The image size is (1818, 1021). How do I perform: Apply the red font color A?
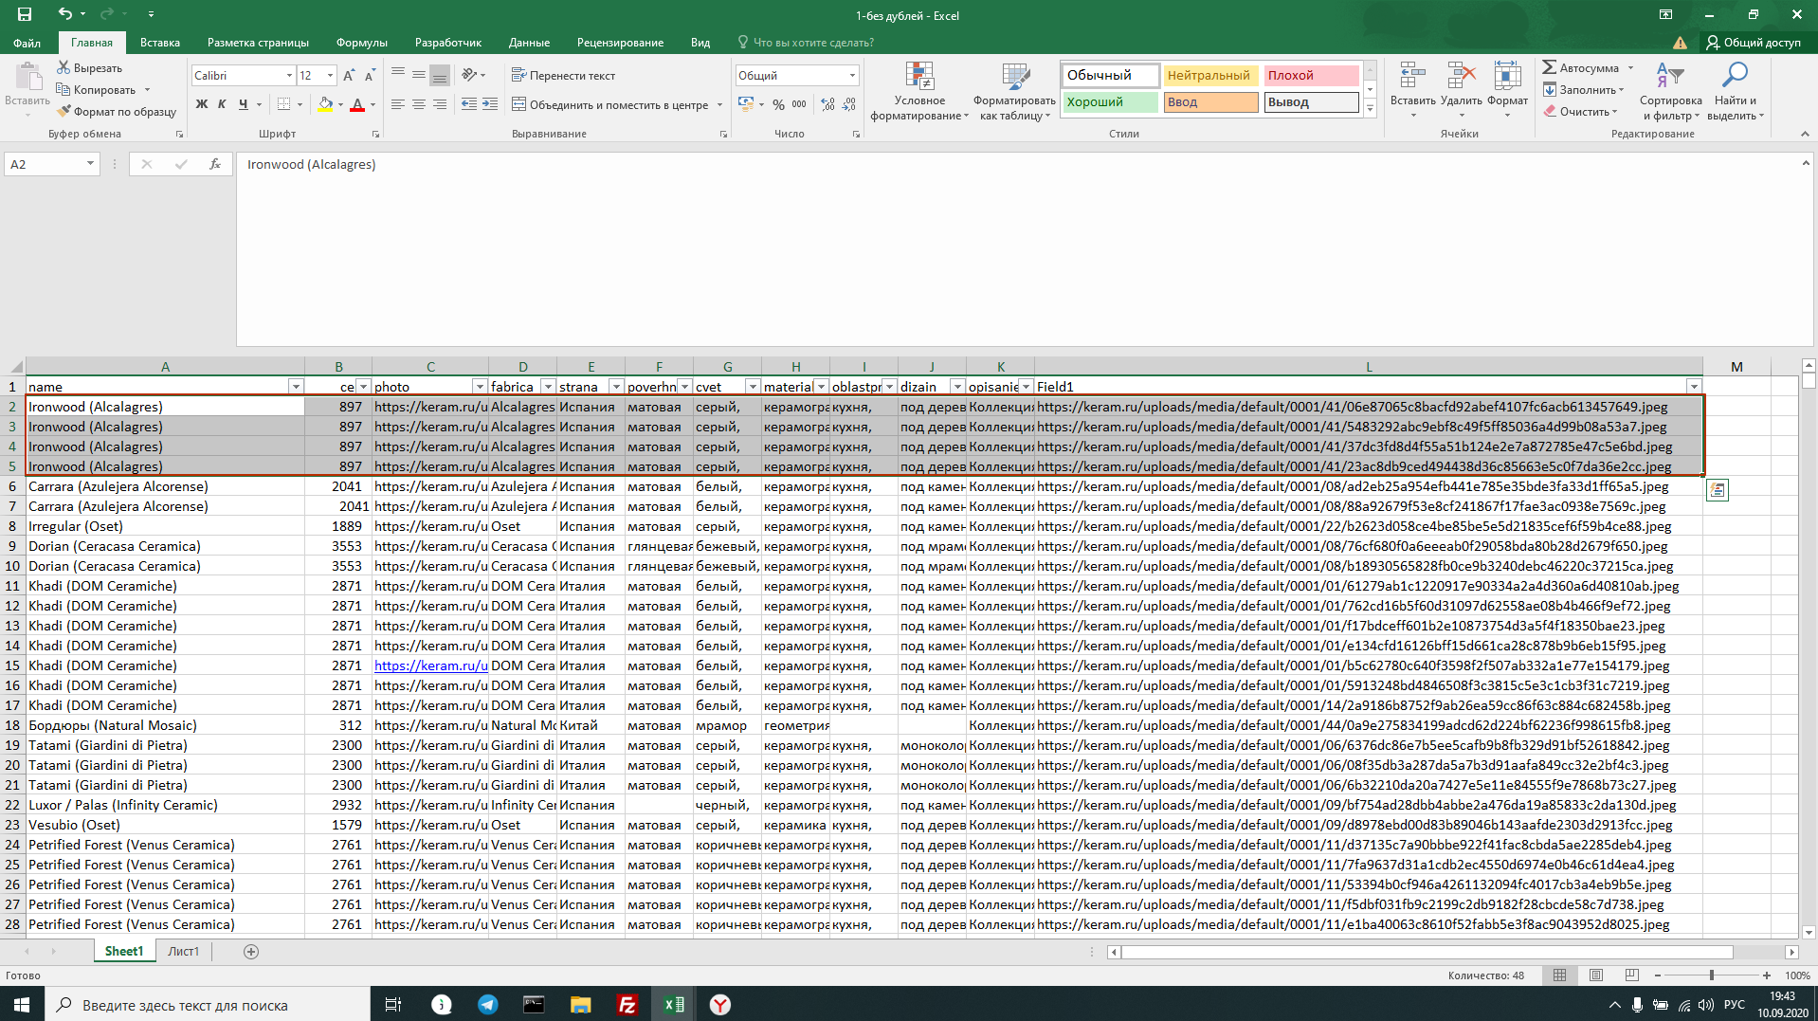tap(357, 104)
